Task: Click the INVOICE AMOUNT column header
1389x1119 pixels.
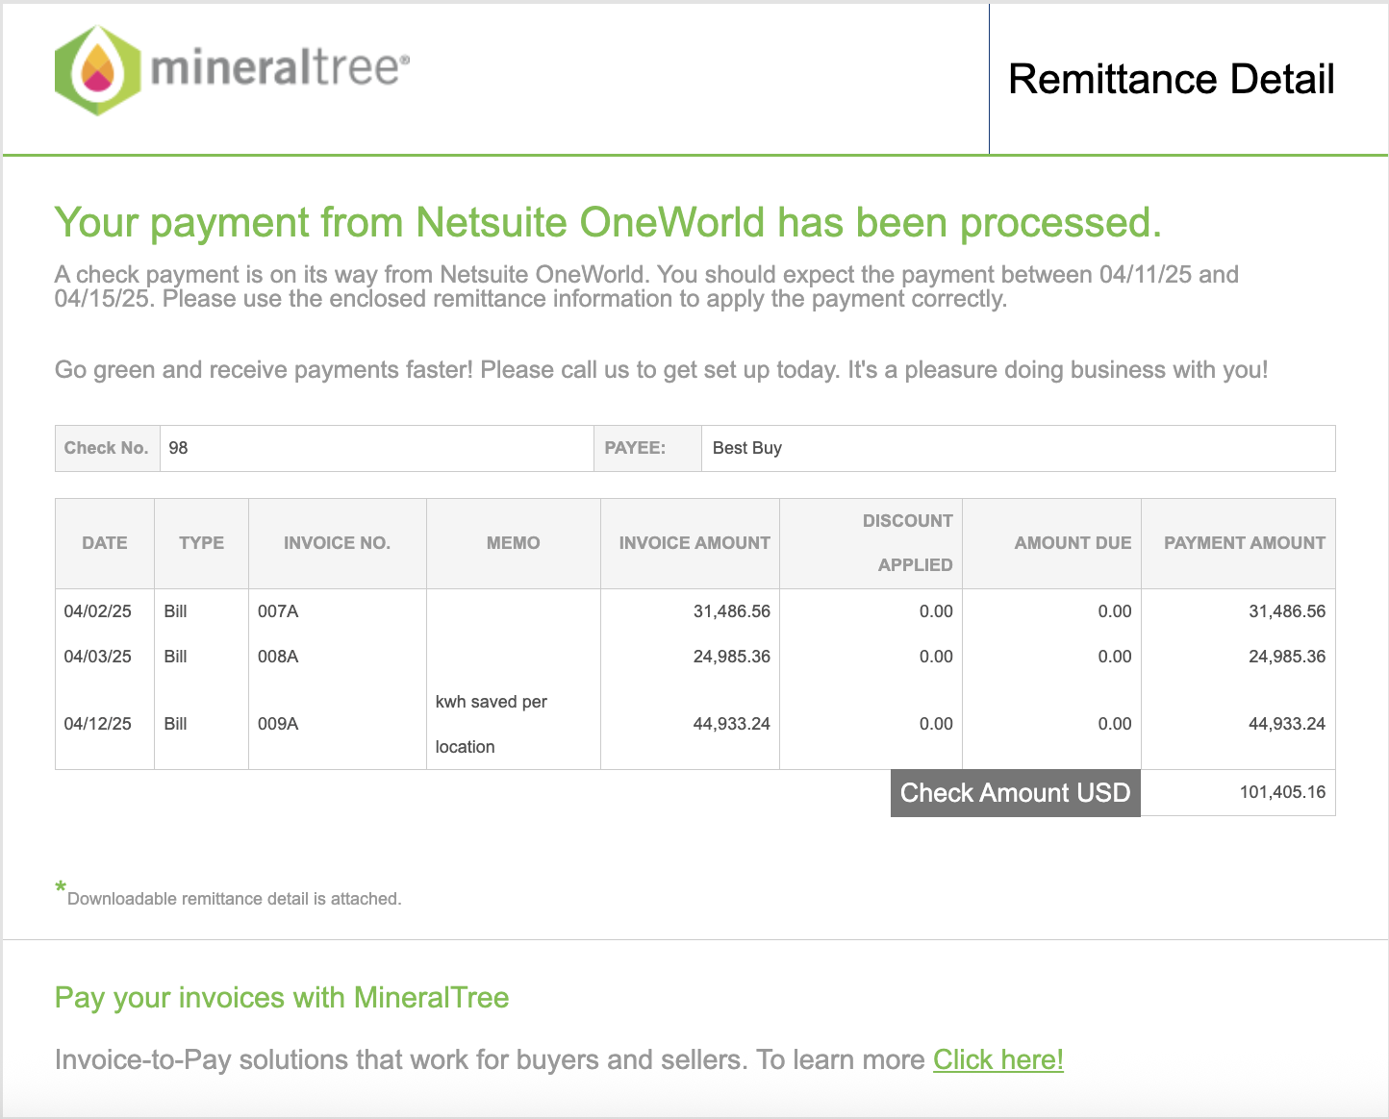Action: (x=691, y=543)
